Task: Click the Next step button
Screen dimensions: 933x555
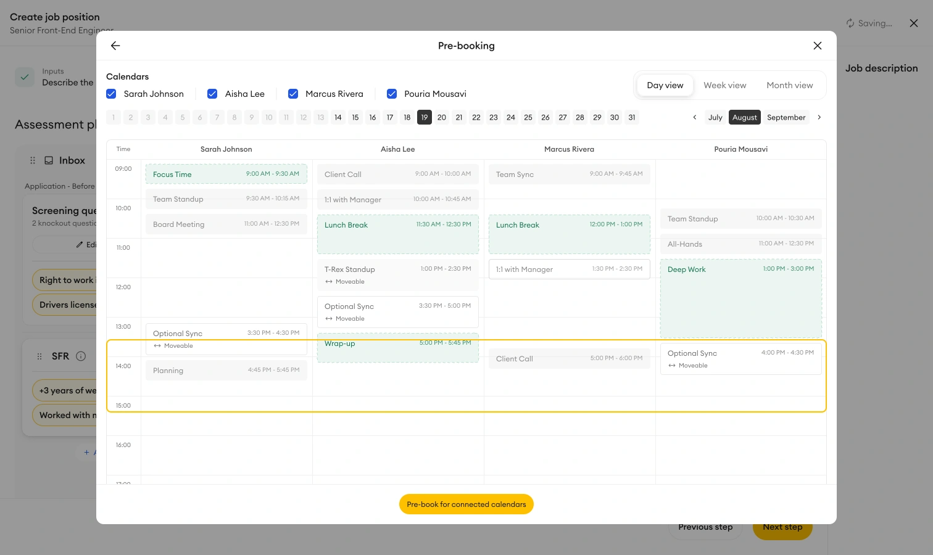Action: pyautogui.click(x=782, y=527)
